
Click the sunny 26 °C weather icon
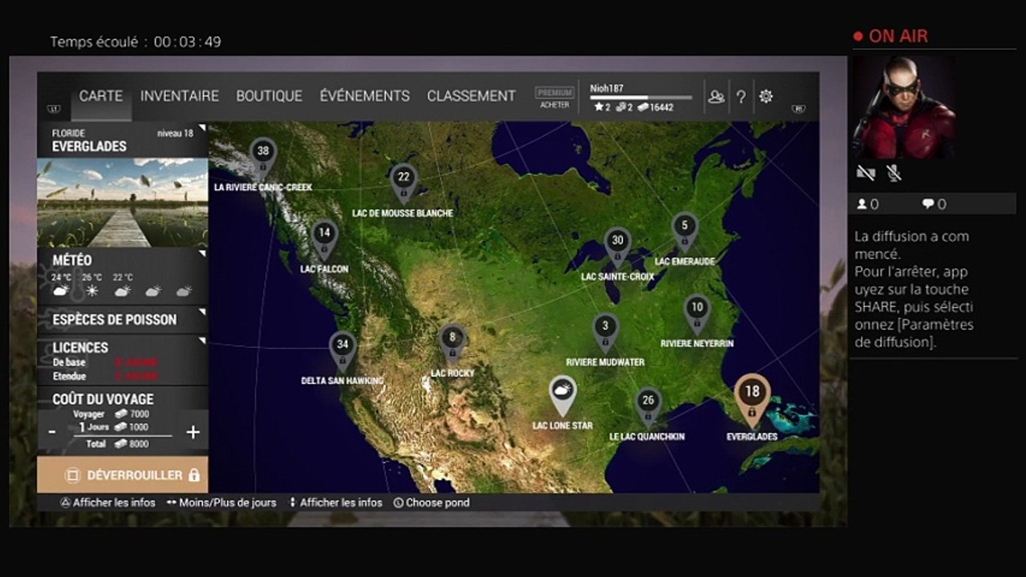coord(92,291)
